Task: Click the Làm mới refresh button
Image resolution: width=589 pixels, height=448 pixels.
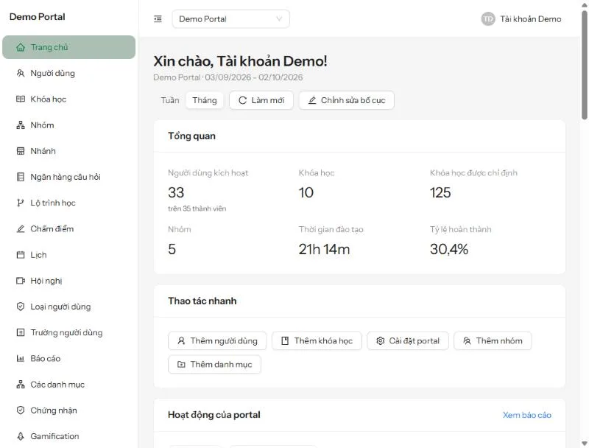Action: pos(261,100)
